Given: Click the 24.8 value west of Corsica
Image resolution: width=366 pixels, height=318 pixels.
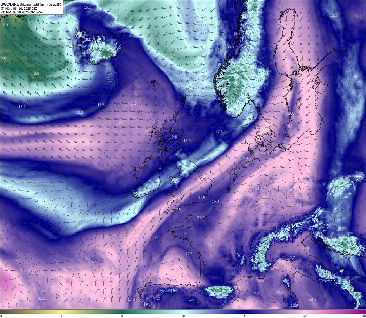Looking at the screenshot, I should click(280, 293).
